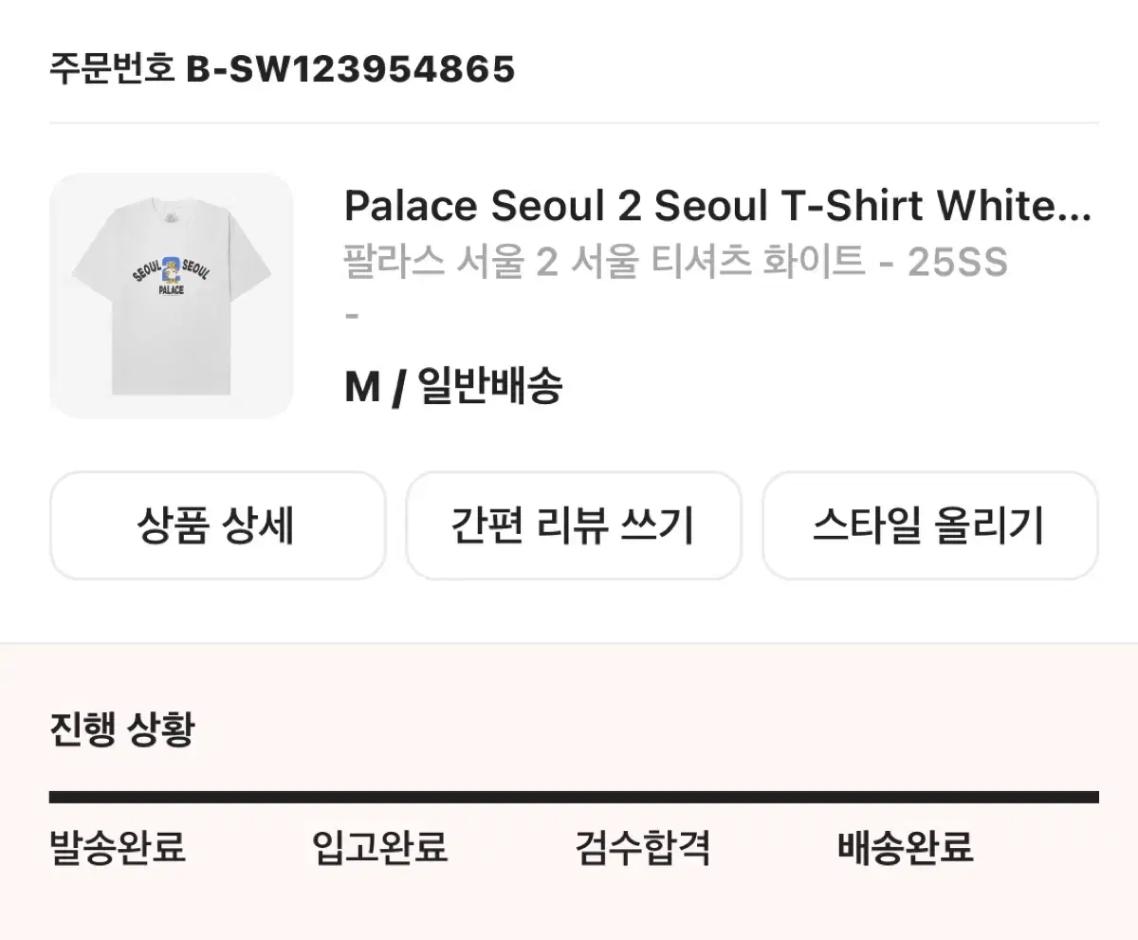The width and height of the screenshot is (1138, 940).
Task: Click the SEOUL PALACE graphic on the shirt image
Action: [172, 275]
